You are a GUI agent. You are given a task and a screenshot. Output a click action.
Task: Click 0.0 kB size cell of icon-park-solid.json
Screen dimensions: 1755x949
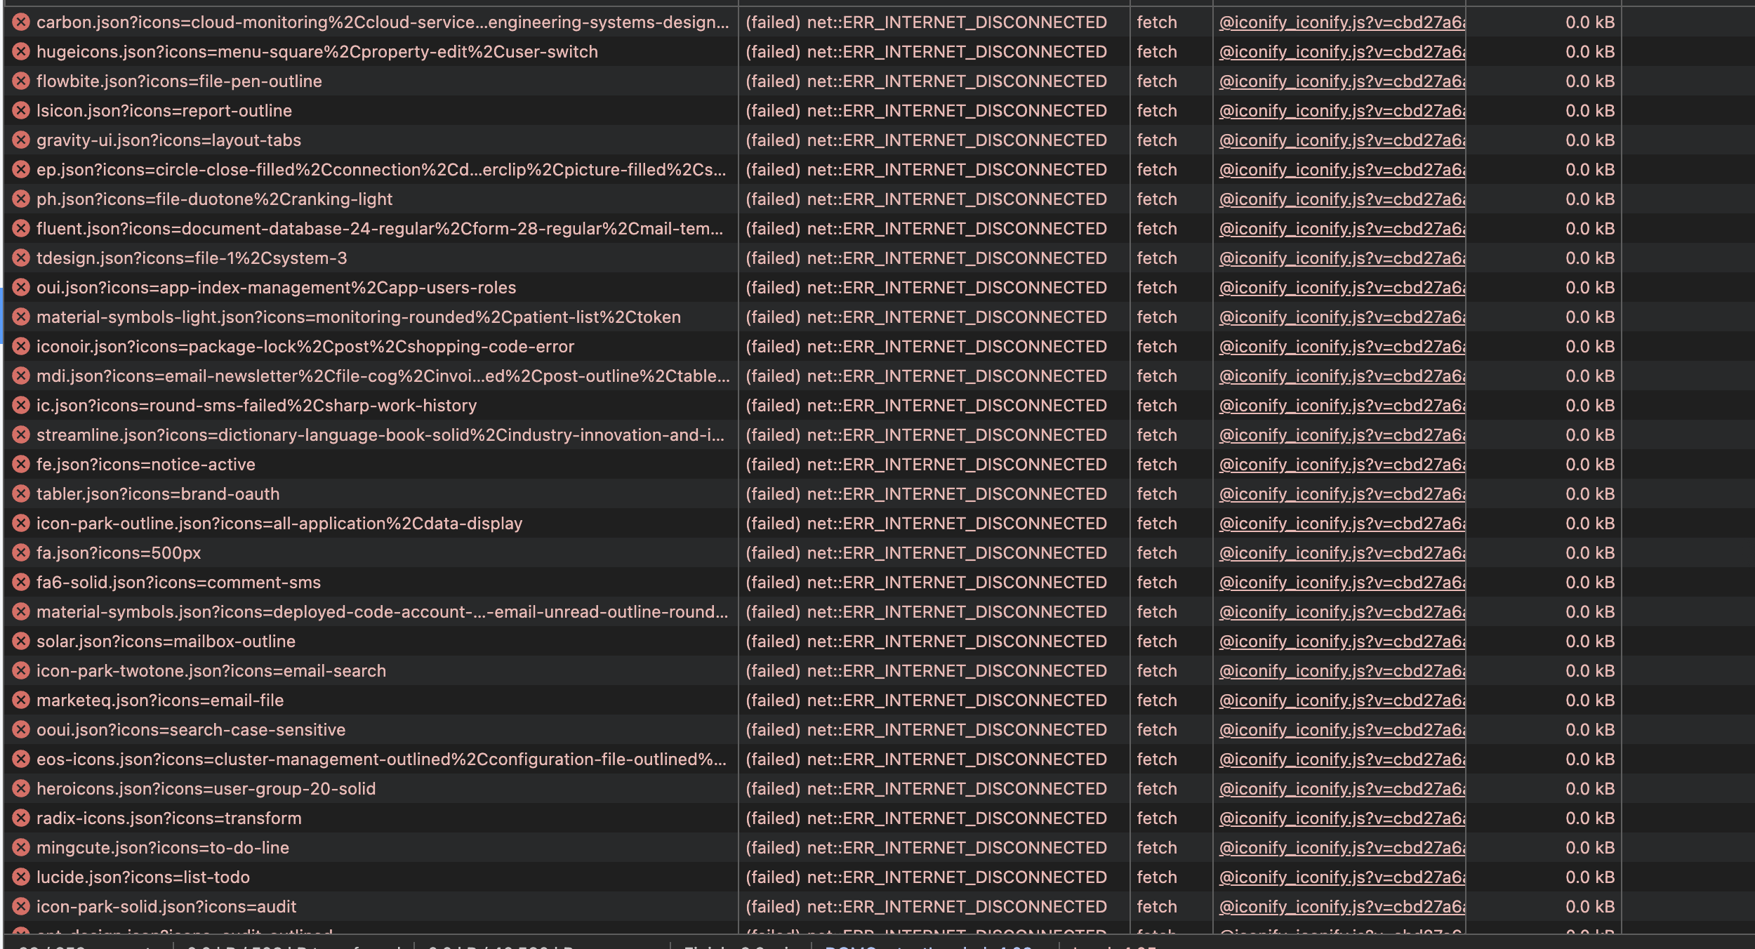click(x=1589, y=907)
